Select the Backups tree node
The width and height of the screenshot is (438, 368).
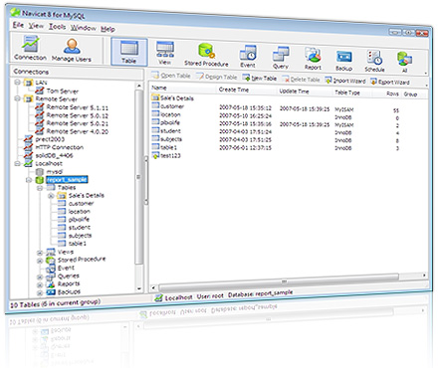[69, 292]
